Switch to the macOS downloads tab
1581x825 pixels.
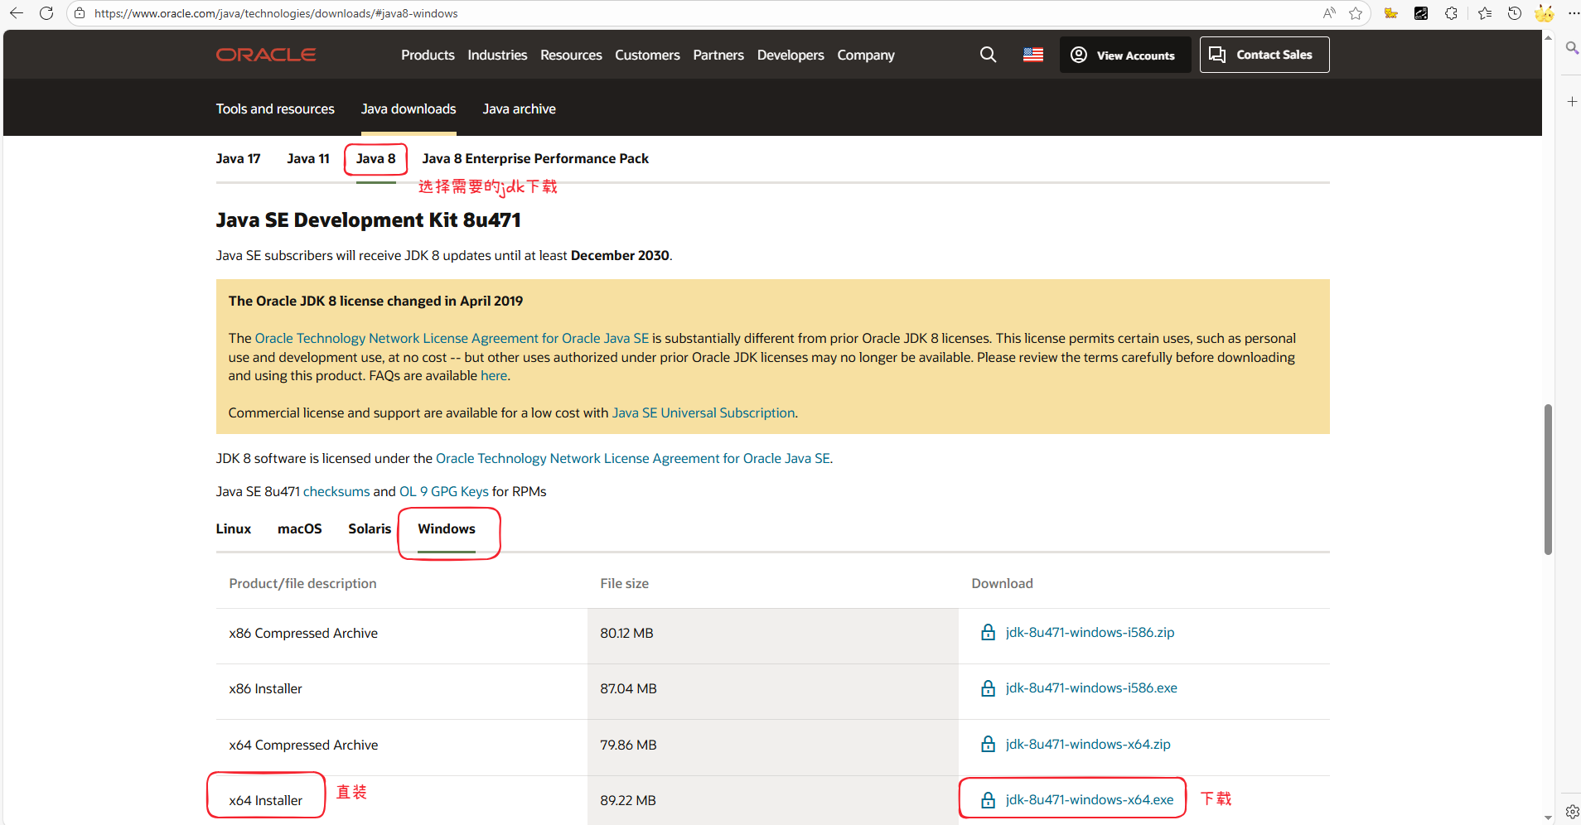click(300, 528)
